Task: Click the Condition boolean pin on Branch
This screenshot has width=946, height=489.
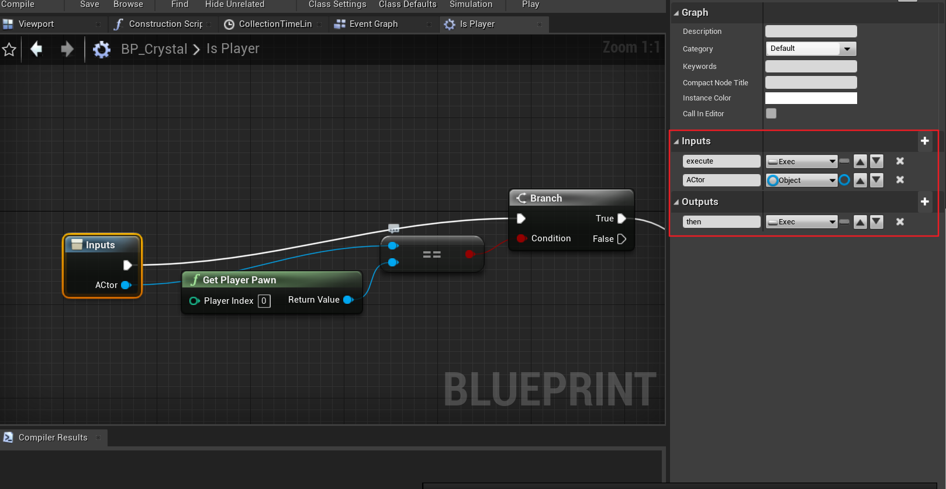Action: [522, 238]
